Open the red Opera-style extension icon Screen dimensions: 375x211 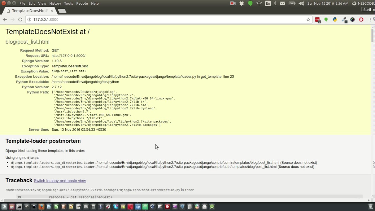coord(361,20)
